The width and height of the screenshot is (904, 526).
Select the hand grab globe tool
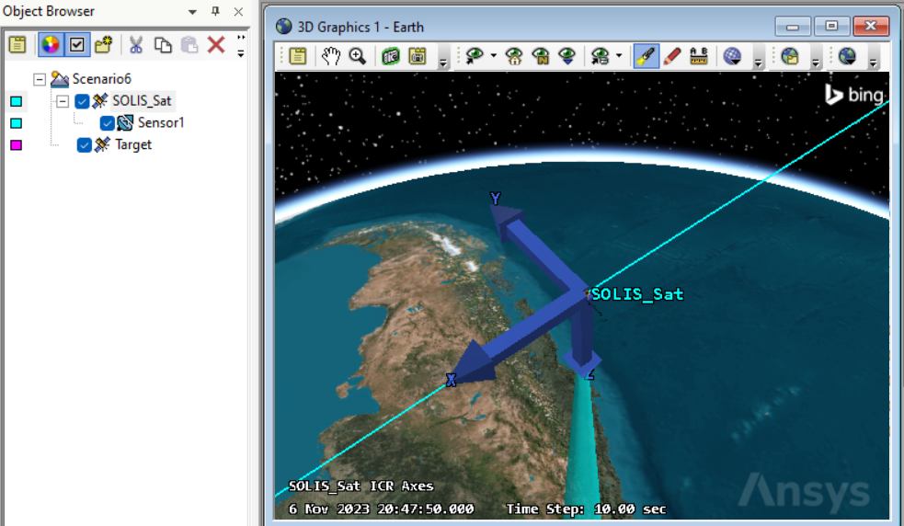[x=331, y=56]
